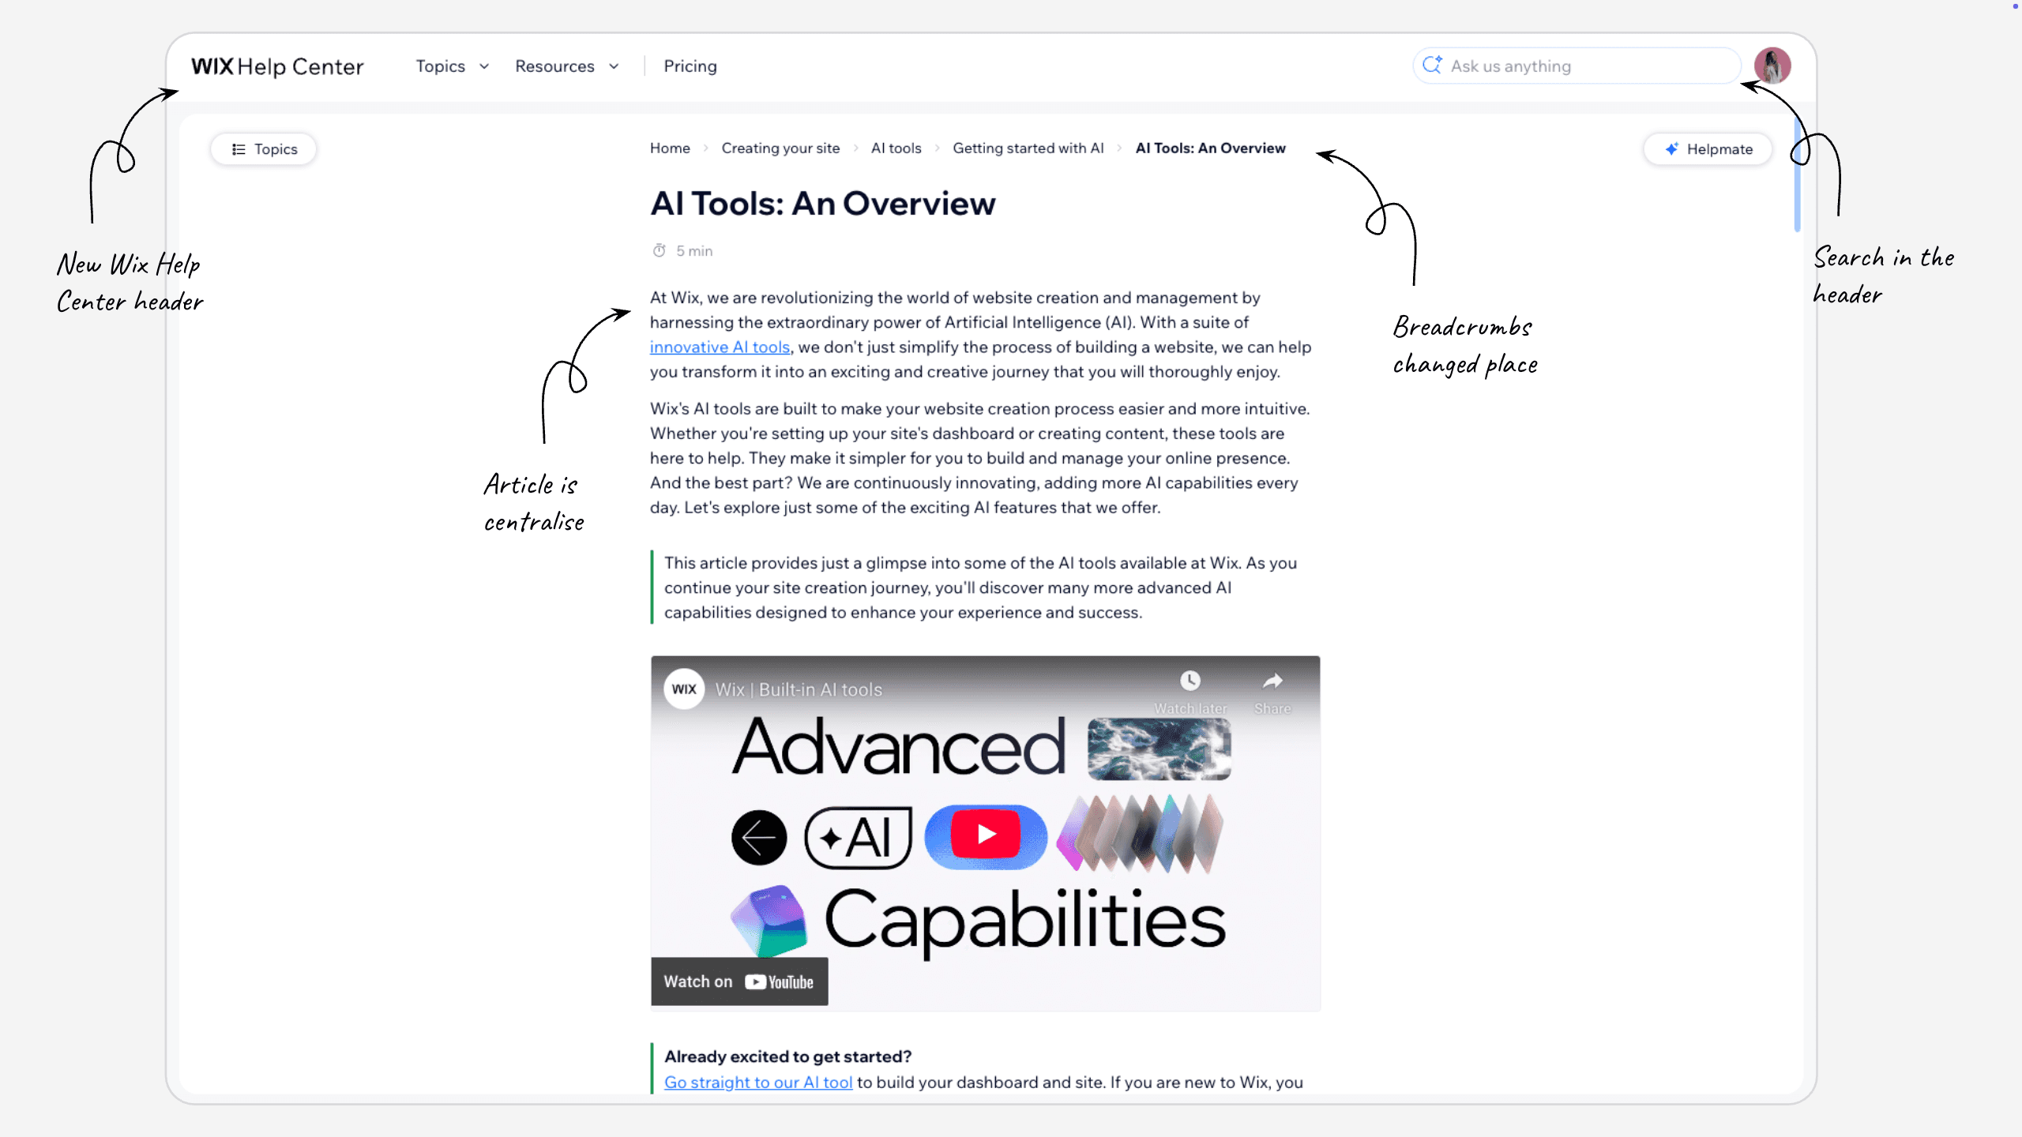Expand the Resources dropdown menu

point(566,66)
